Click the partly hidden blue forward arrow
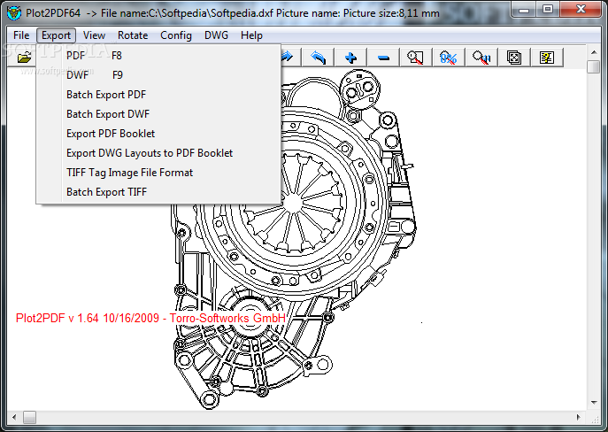608x432 pixels. pyautogui.click(x=287, y=57)
